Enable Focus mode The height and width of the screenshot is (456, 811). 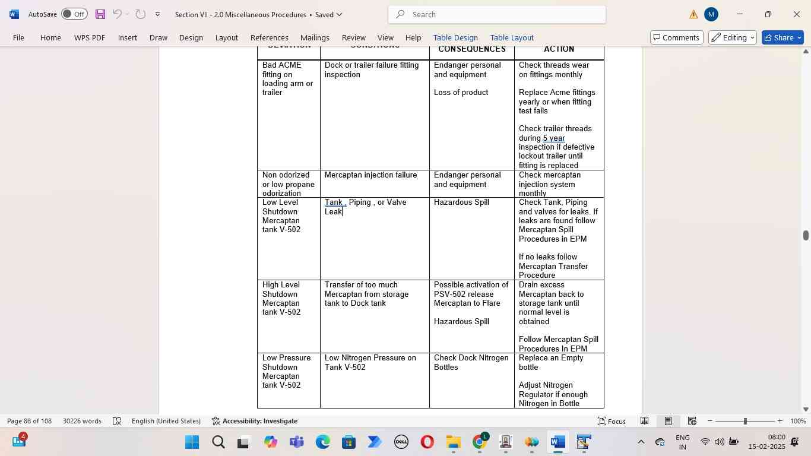pyautogui.click(x=612, y=421)
